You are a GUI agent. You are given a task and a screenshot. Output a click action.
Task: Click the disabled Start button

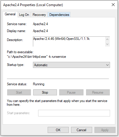(x=19, y=92)
